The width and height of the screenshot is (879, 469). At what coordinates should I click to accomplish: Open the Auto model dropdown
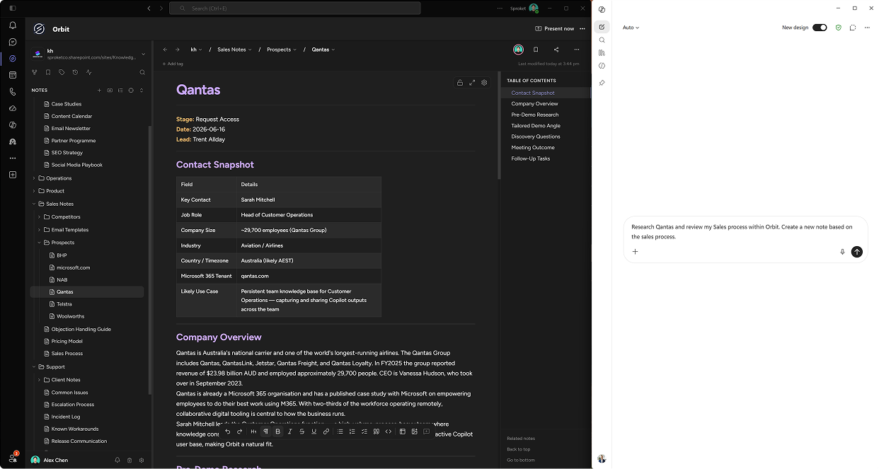(631, 28)
